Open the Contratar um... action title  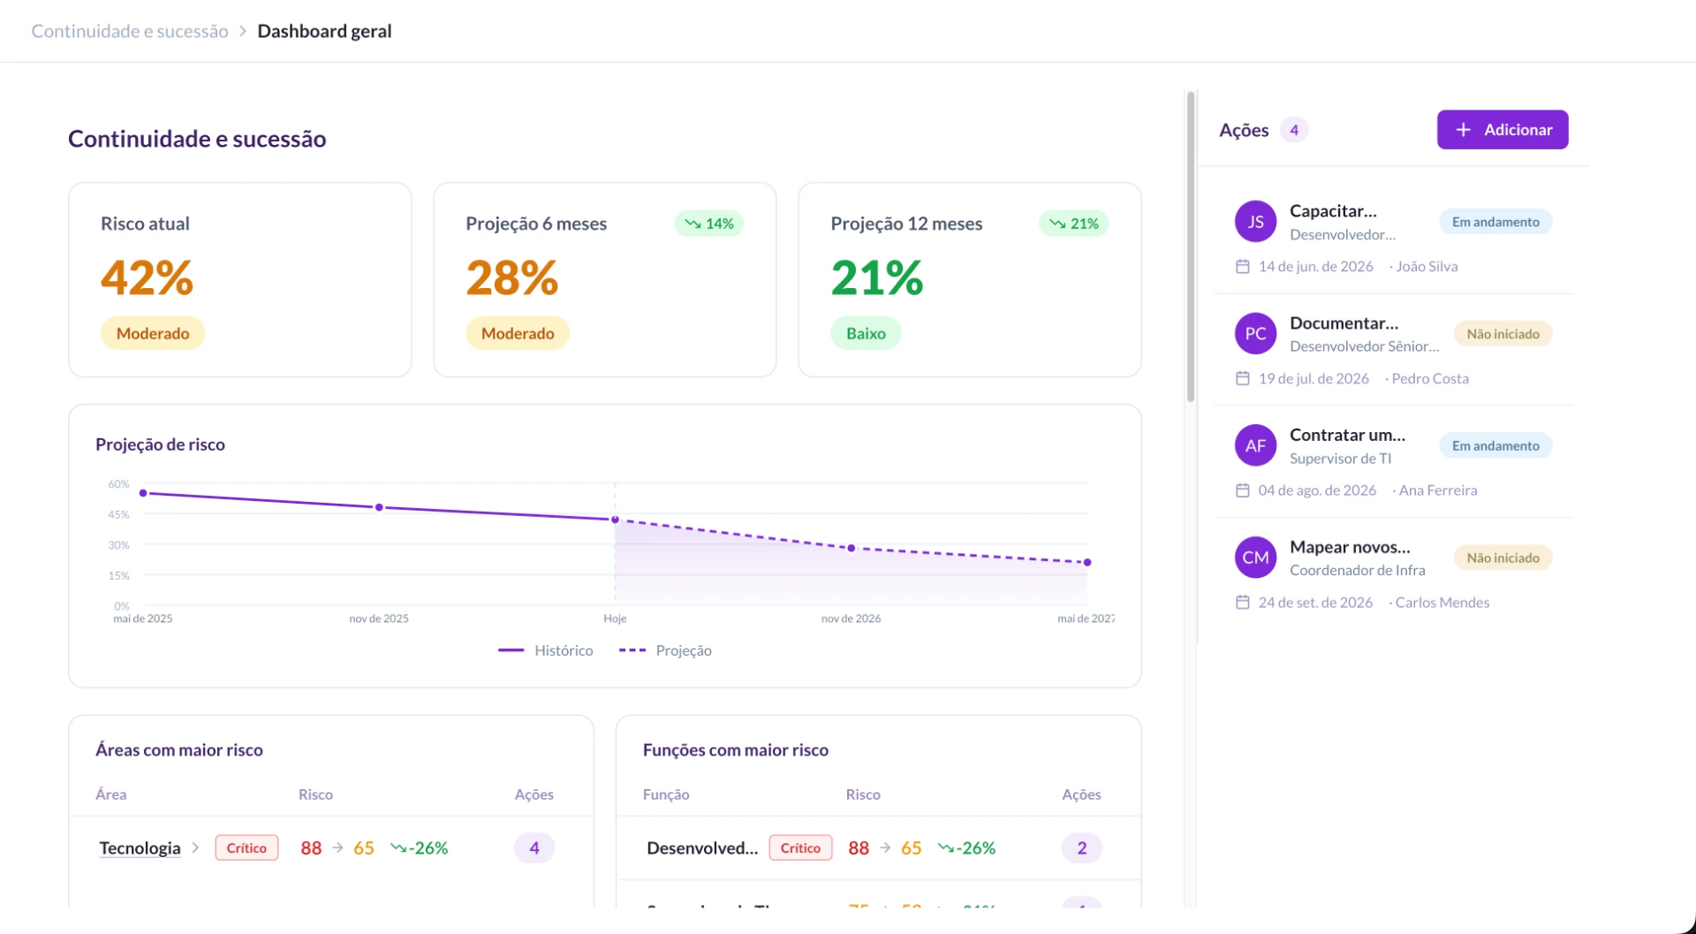pos(1347,435)
